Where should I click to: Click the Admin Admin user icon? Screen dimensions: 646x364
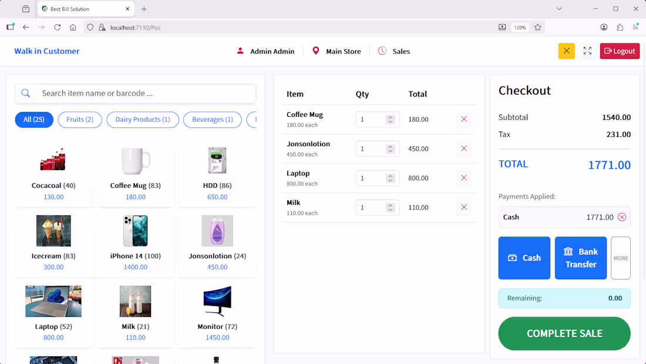click(240, 51)
